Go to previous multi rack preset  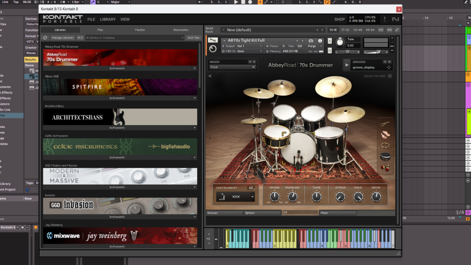coord(317,30)
